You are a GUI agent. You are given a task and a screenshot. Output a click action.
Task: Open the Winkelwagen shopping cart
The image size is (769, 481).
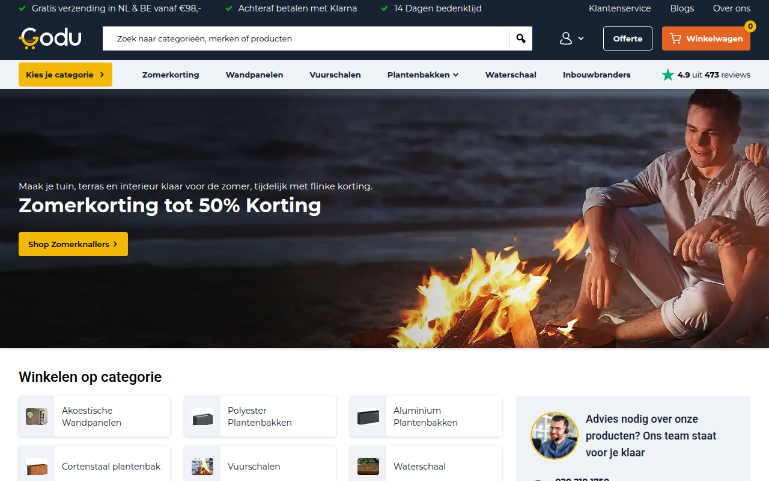point(706,38)
